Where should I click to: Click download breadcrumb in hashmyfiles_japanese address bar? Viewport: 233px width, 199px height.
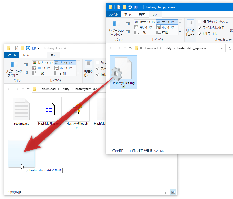(151, 48)
